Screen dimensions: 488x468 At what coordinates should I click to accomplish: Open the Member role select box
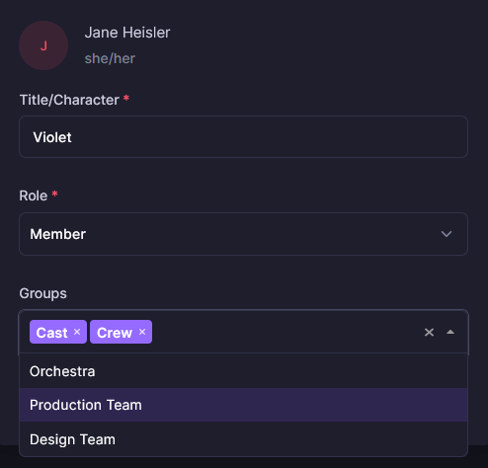[243, 234]
